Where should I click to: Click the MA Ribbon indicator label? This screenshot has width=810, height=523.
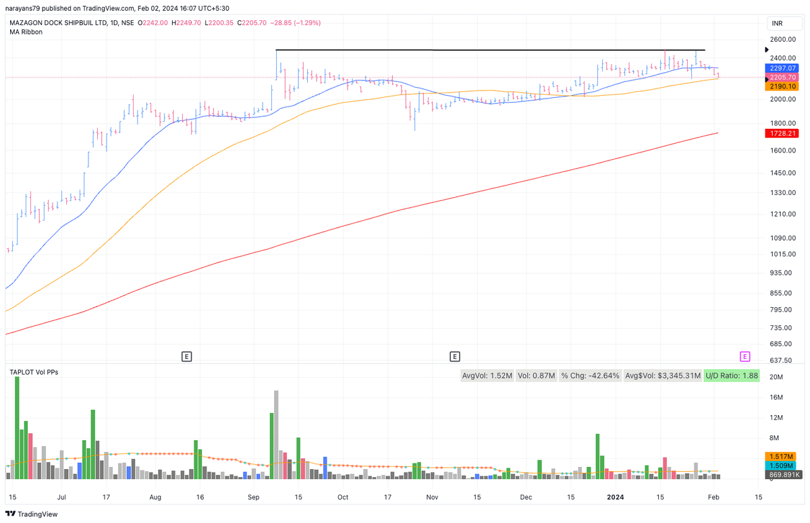click(26, 32)
